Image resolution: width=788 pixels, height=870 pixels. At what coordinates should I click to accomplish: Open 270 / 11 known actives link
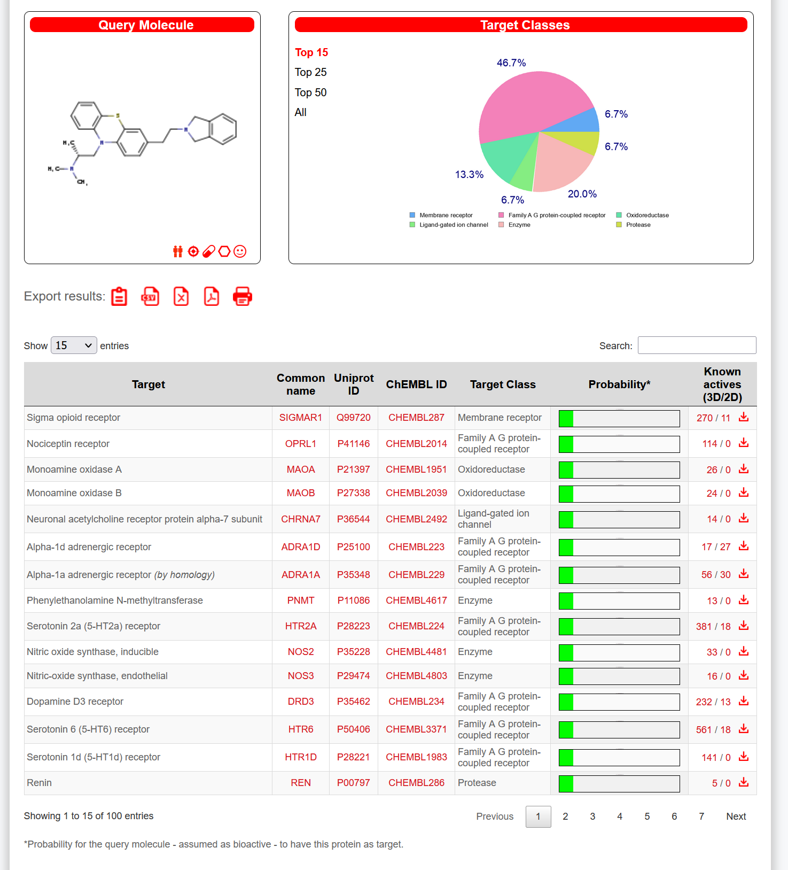point(713,418)
